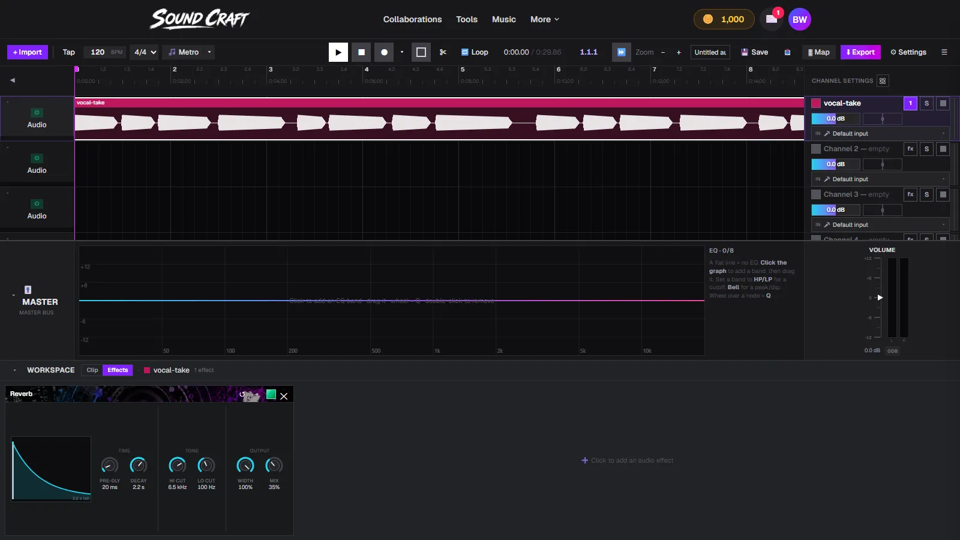Go to SoundCraft home logo
Screen dimensions: 960x540
[199, 19]
